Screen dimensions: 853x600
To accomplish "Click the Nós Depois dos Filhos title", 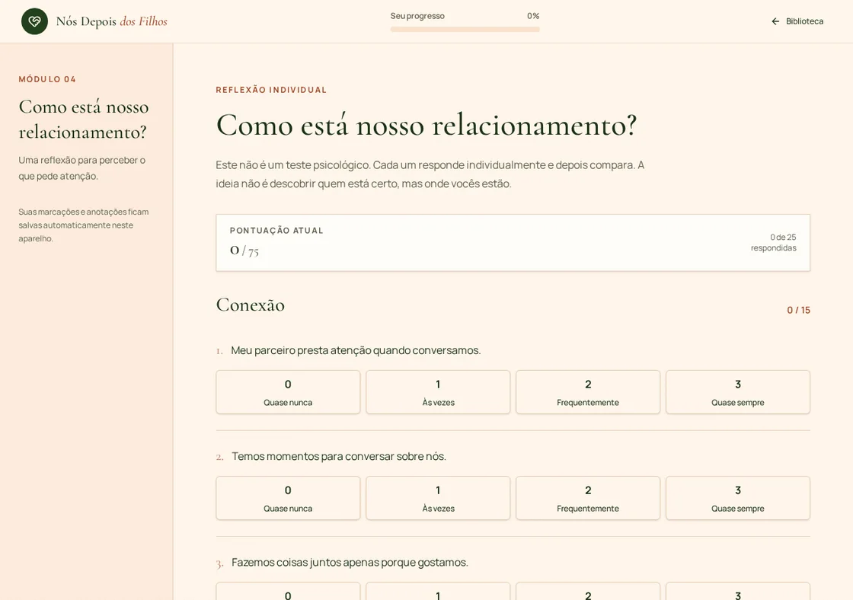I will coord(111,21).
